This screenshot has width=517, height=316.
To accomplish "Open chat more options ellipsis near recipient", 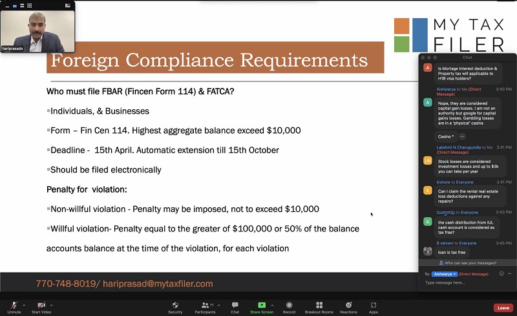I will point(510,274).
